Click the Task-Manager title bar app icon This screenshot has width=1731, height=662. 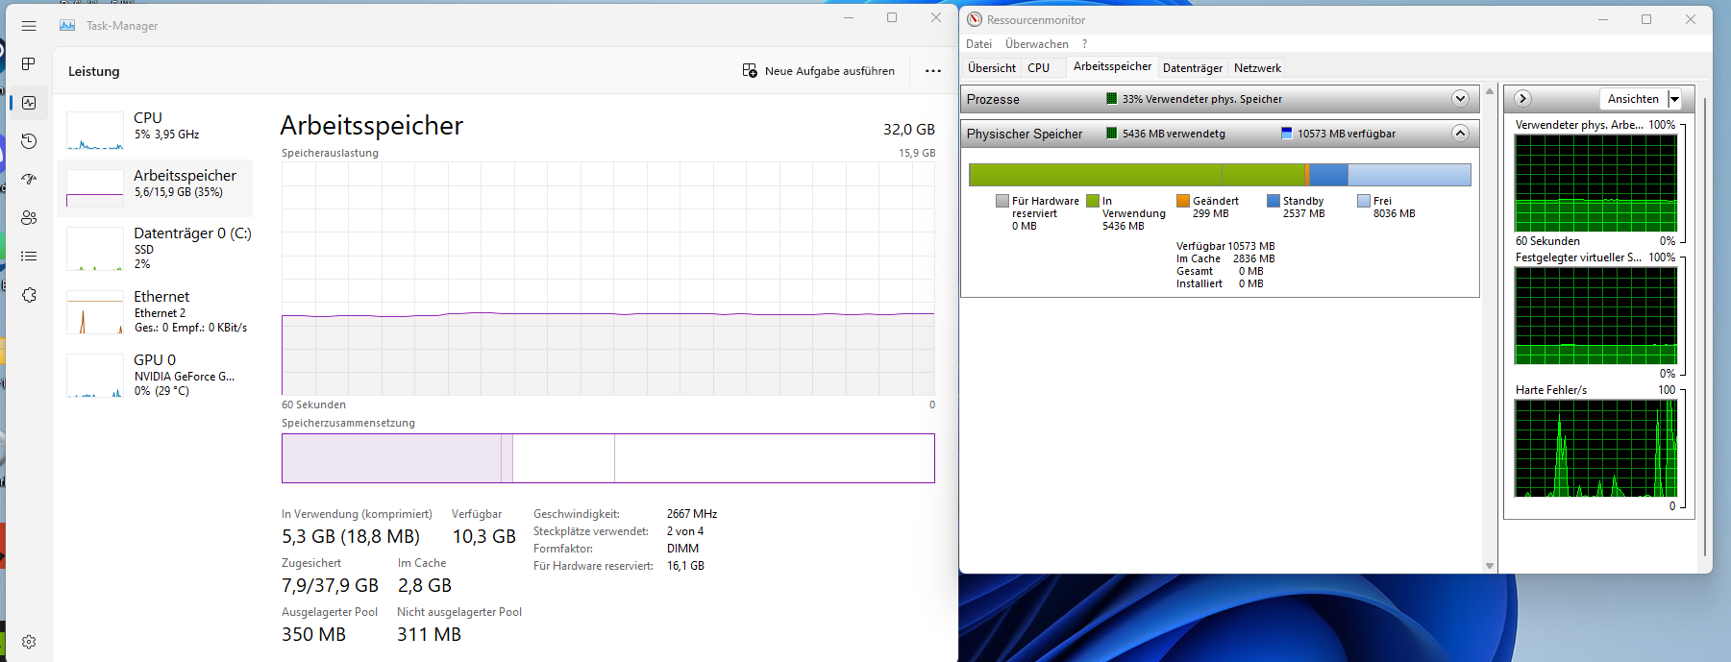67,26
